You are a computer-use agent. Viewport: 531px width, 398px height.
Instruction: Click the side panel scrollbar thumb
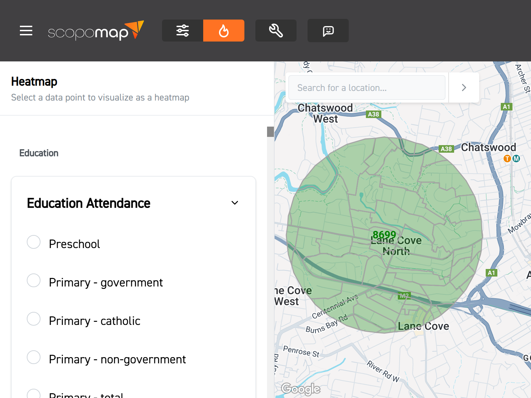pyautogui.click(x=270, y=132)
